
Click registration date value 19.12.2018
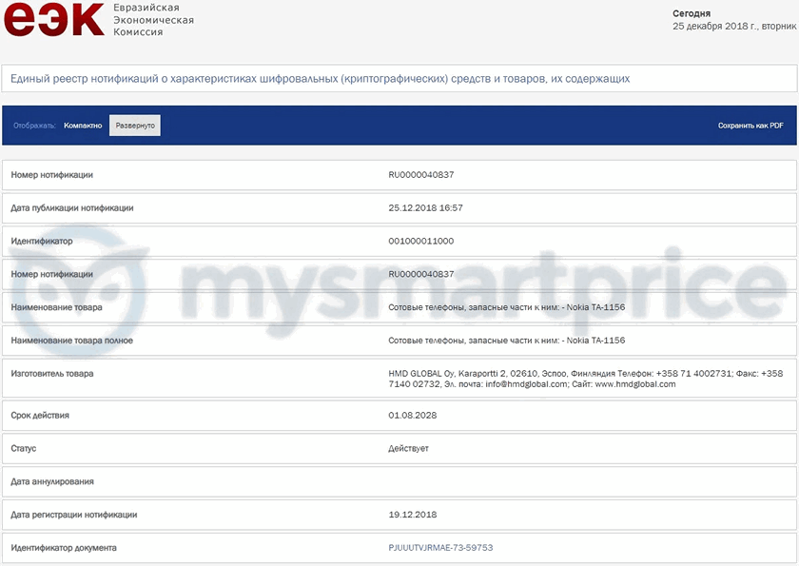412,515
